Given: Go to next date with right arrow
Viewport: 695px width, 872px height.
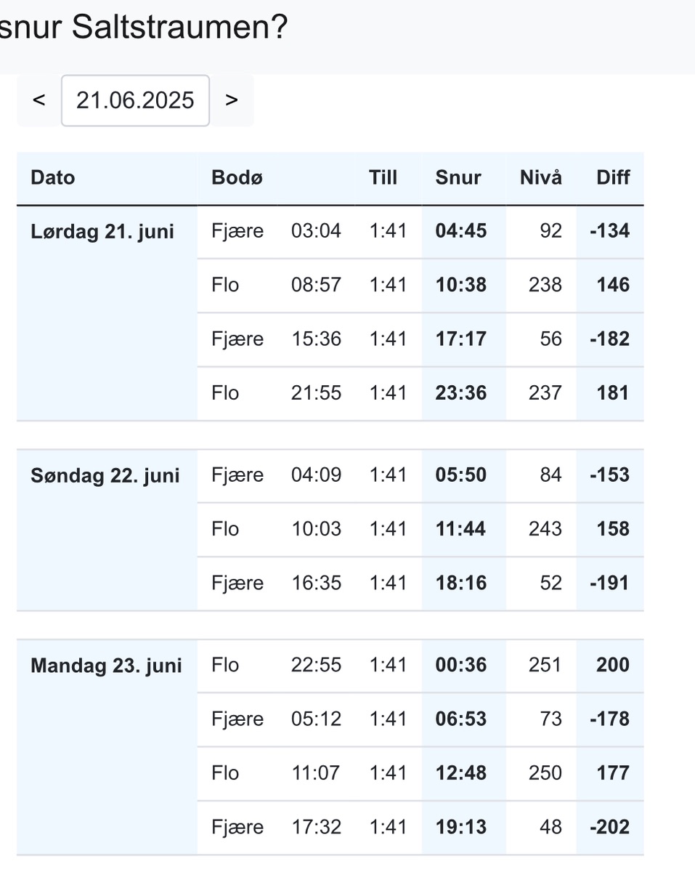Looking at the screenshot, I should tap(232, 100).
